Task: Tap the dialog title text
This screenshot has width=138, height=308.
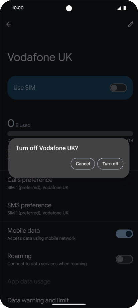Action: (x=47, y=148)
